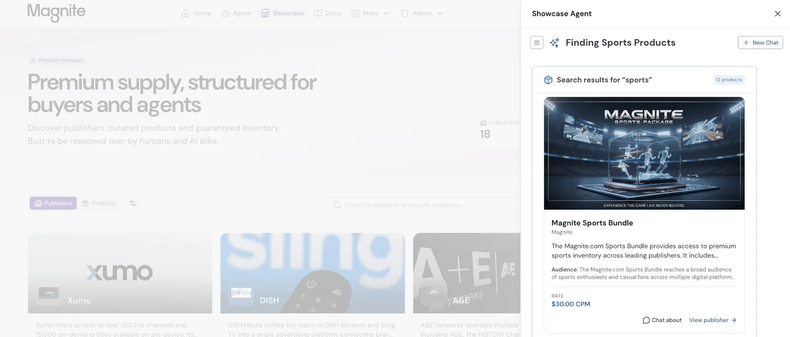
Task: Click the cube icon beside Search results
Action: point(548,80)
